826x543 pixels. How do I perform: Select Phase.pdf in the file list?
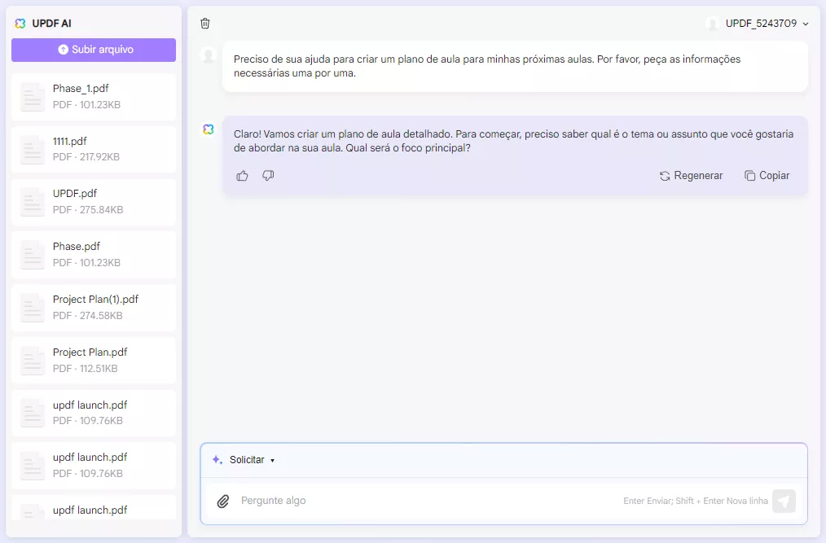pyautogui.click(x=94, y=255)
